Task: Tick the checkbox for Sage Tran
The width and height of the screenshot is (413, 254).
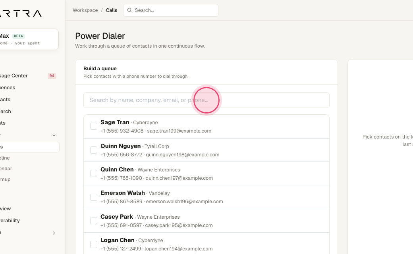Action: (94, 126)
